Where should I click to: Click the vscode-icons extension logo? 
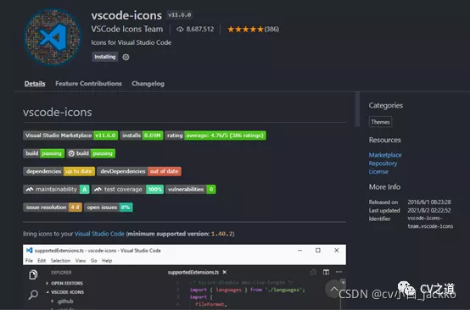(53, 37)
